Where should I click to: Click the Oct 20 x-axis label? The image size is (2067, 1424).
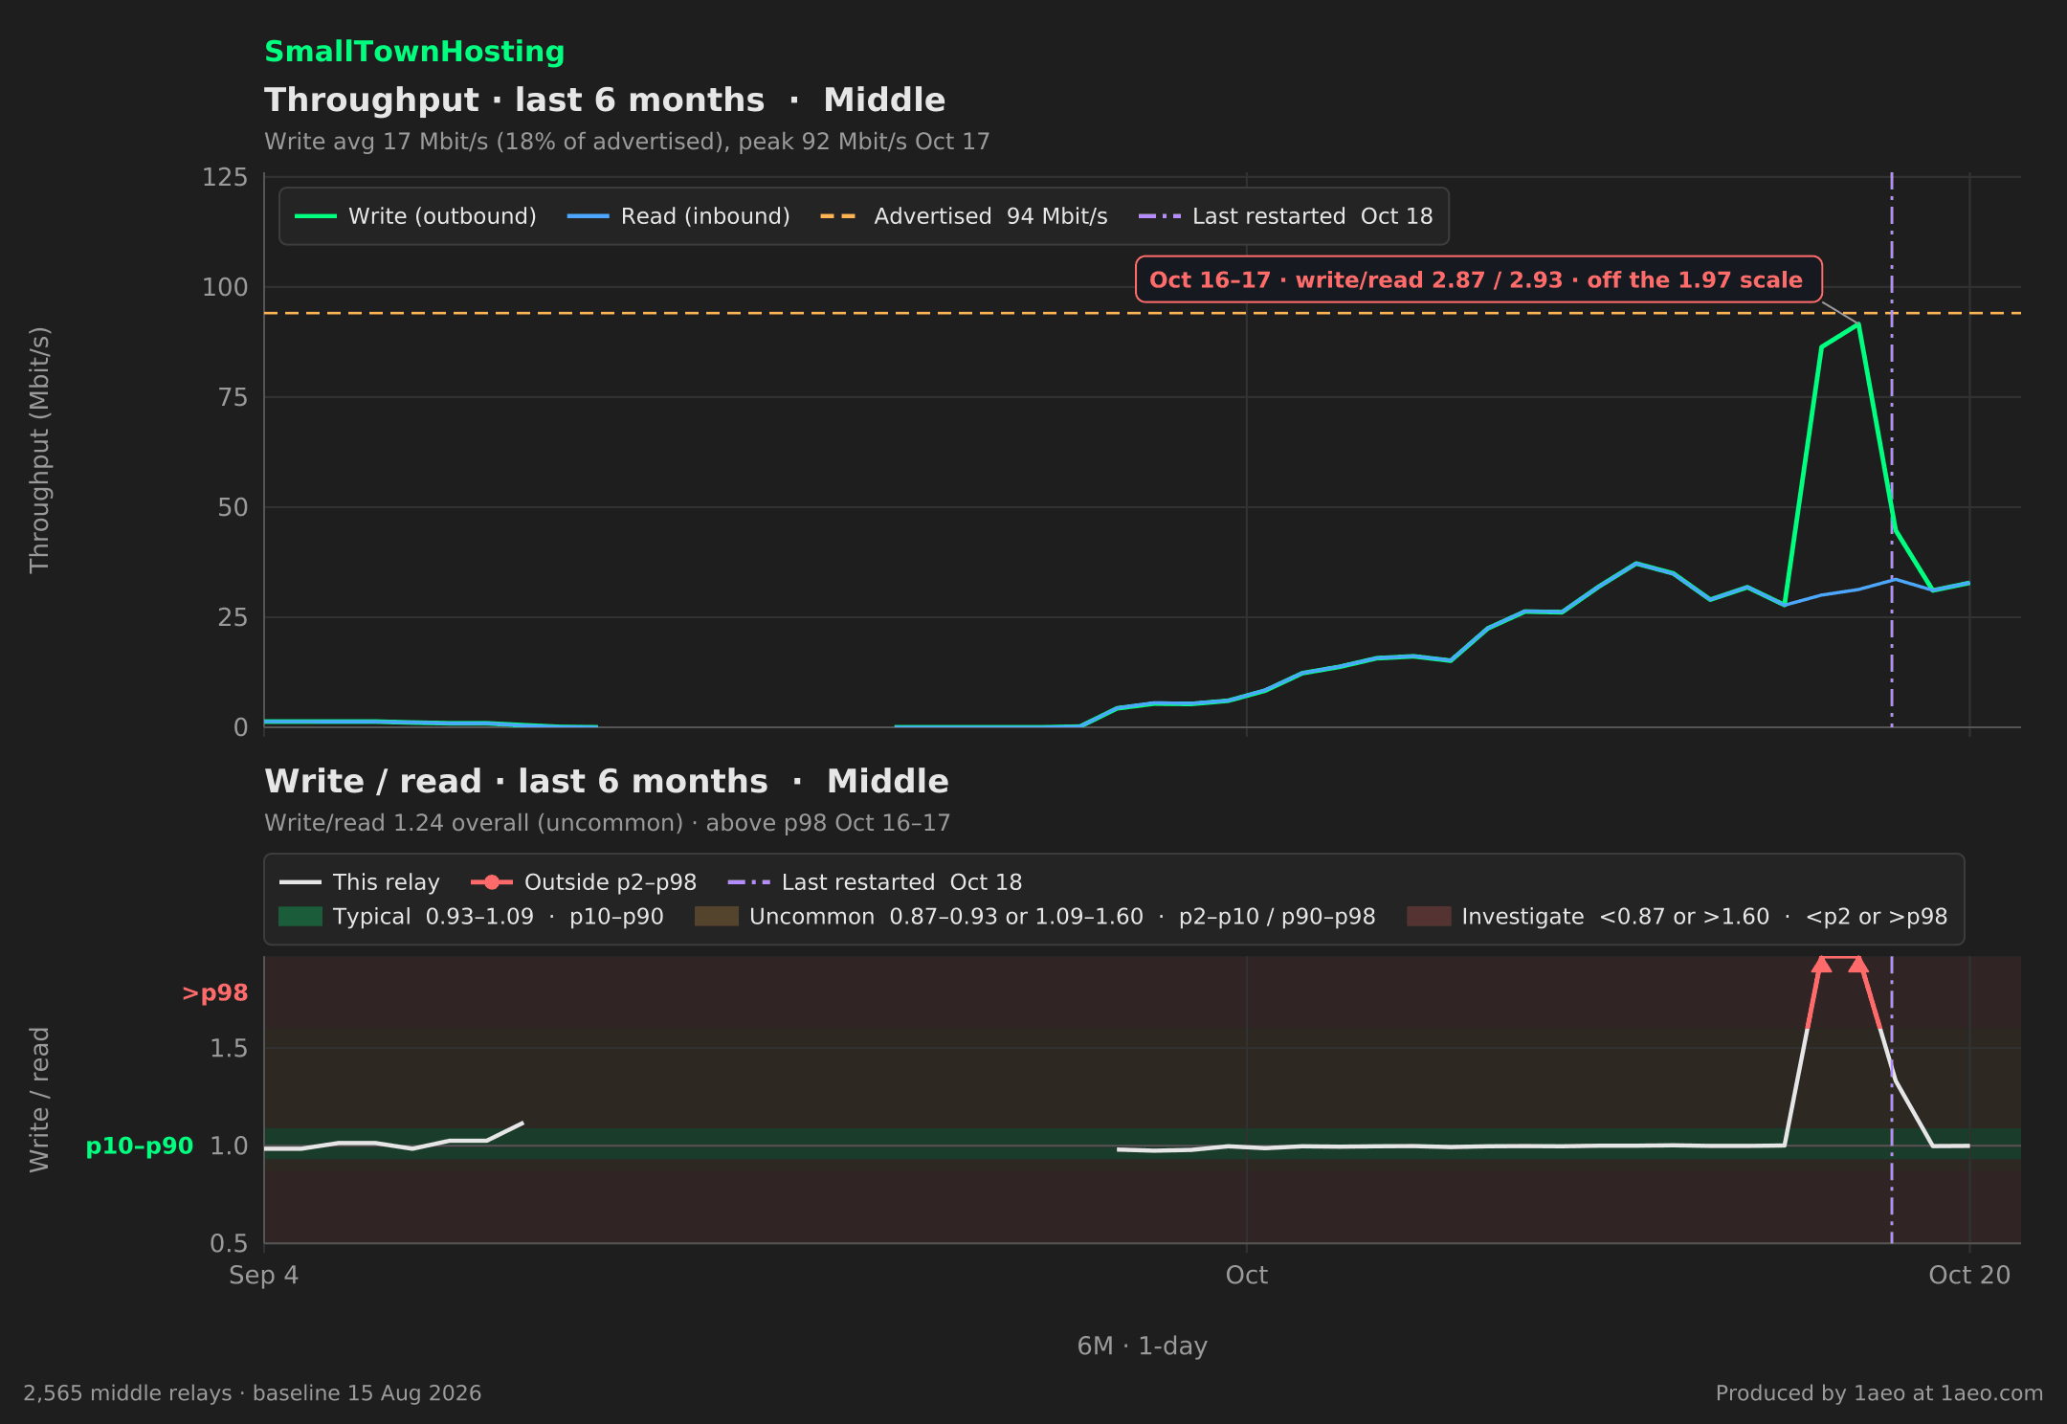coord(1969,1276)
